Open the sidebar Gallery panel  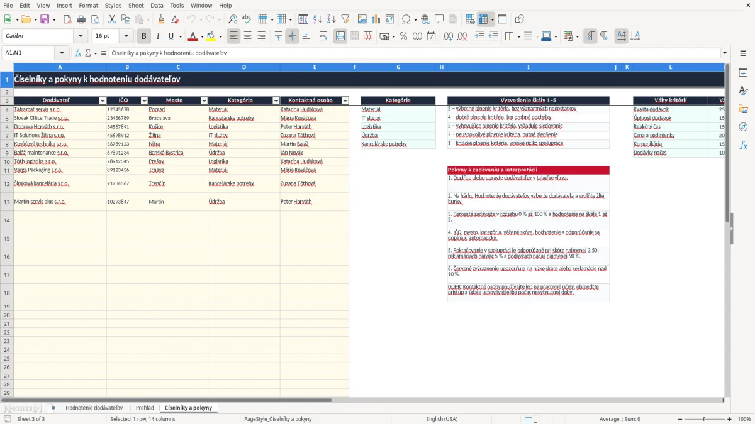click(x=743, y=109)
